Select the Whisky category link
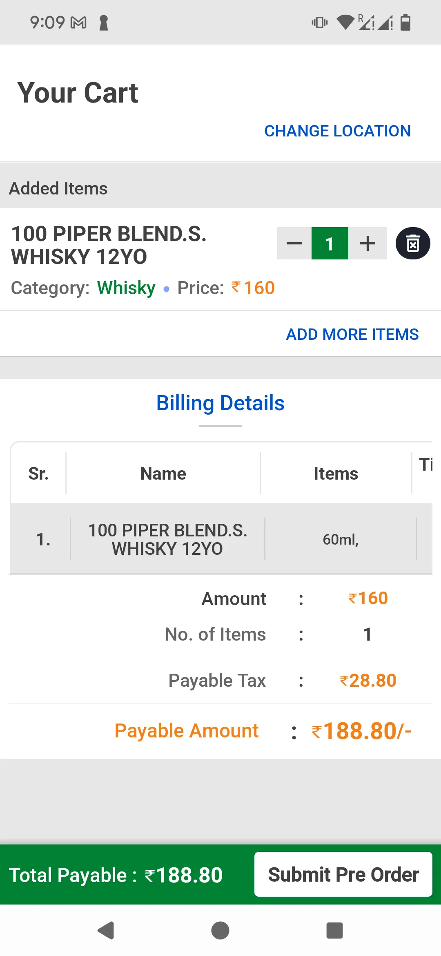Viewport: 441px width, 956px height. [x=126, y=288]
